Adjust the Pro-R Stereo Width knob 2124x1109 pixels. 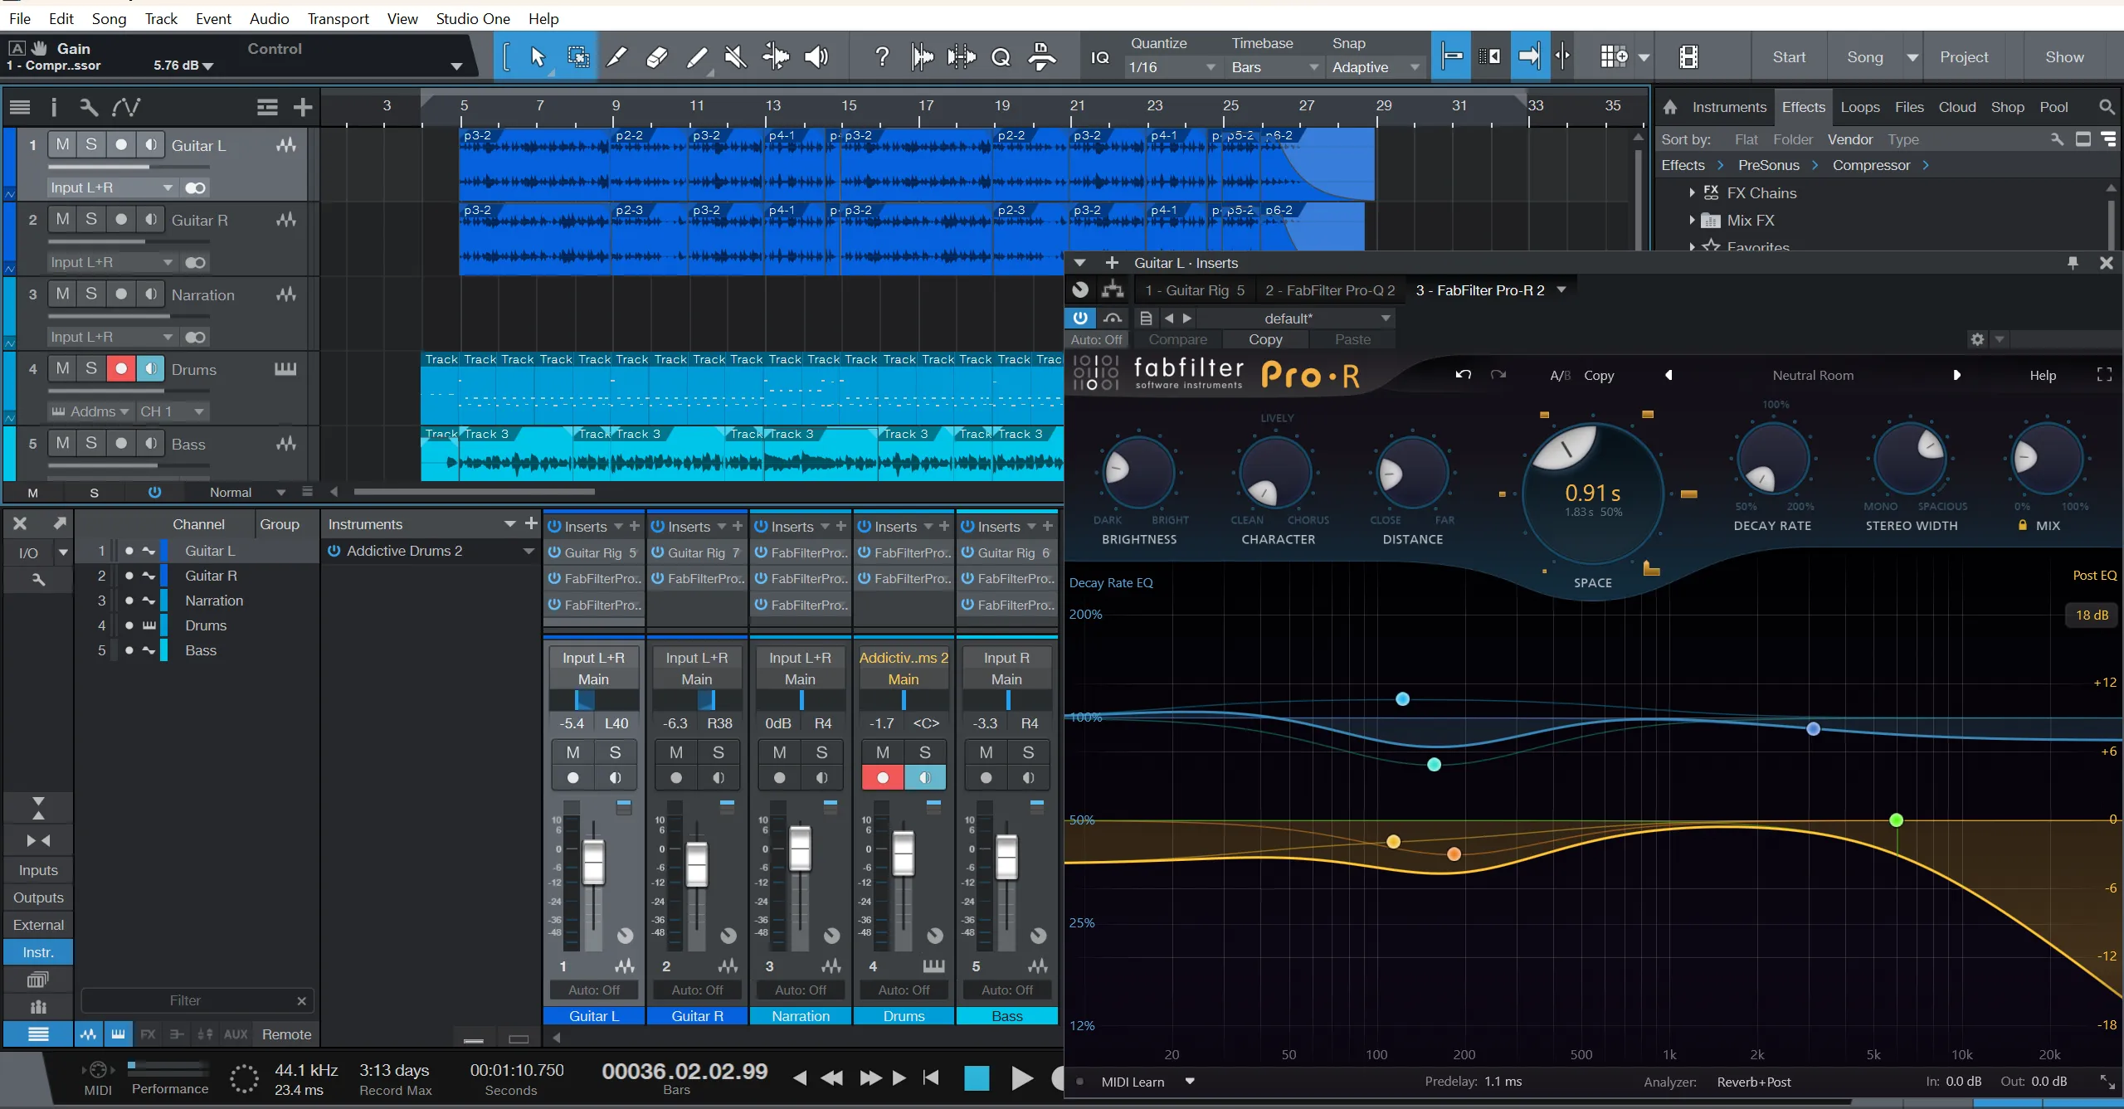point(1911,458)
